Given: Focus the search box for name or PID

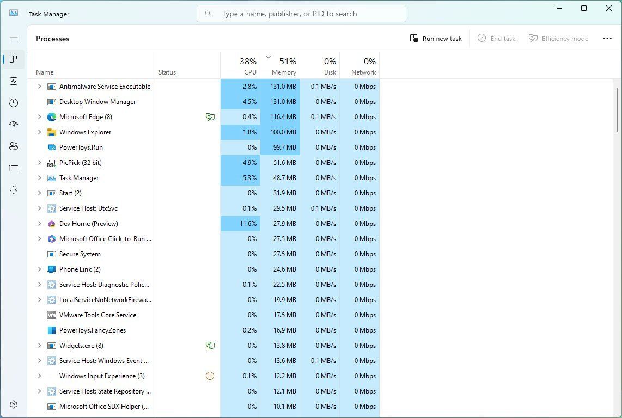Looking at the screenshot, I should coord(302,14).
